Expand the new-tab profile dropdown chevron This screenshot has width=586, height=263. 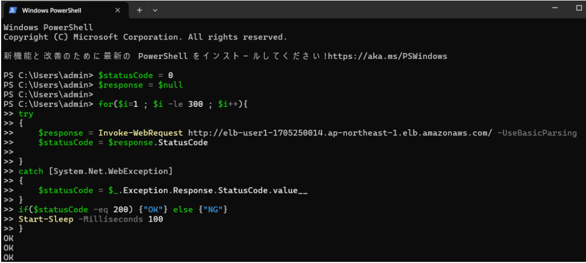click(156, 10)
